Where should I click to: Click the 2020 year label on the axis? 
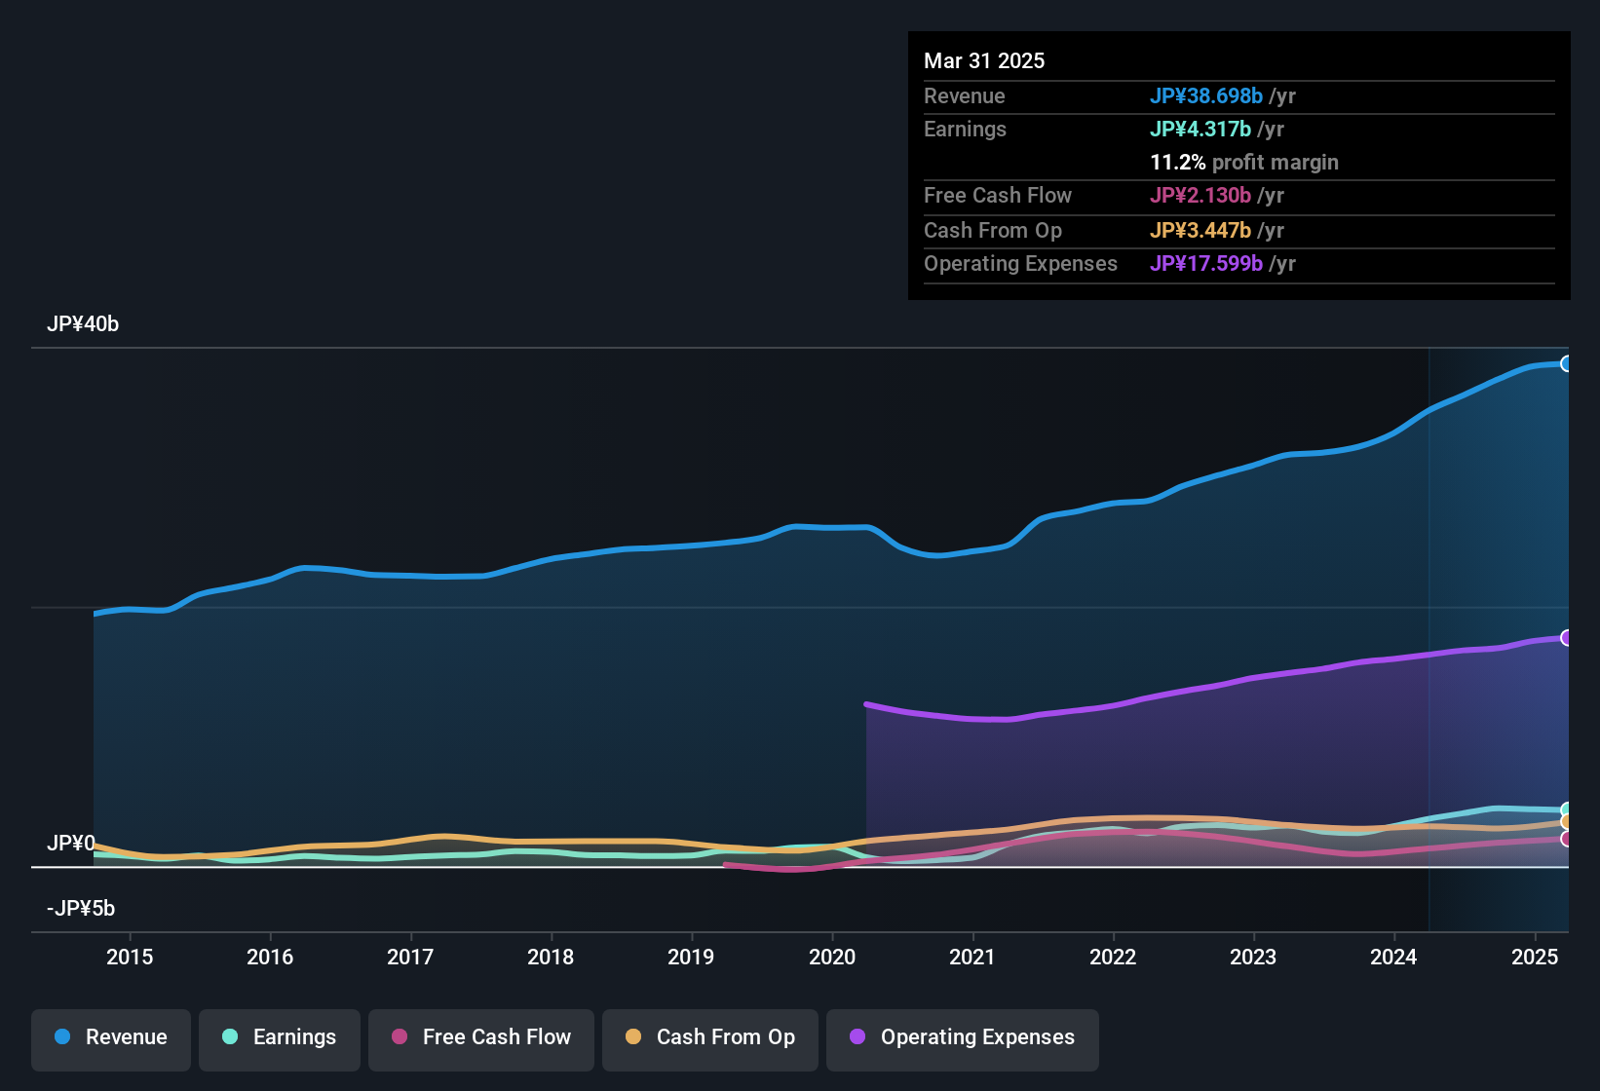[x=832, y=958]
